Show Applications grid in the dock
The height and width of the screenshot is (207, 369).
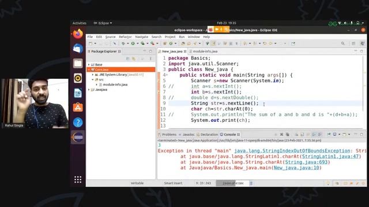pyautogui.click(x=78, y=179)
